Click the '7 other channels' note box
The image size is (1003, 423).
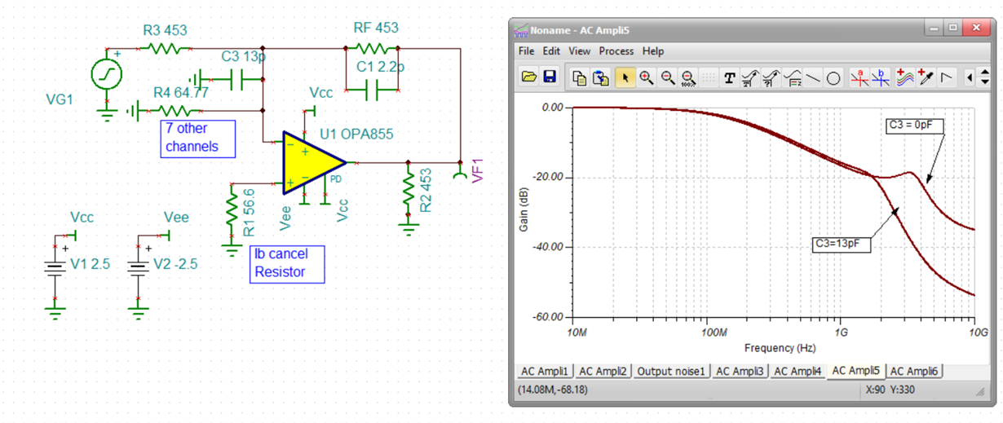(197, 138)
